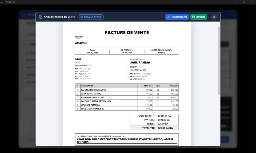This screenshot has height=153, width=256.
Task: Click the QTÉ column header
Action: (158, 86)
